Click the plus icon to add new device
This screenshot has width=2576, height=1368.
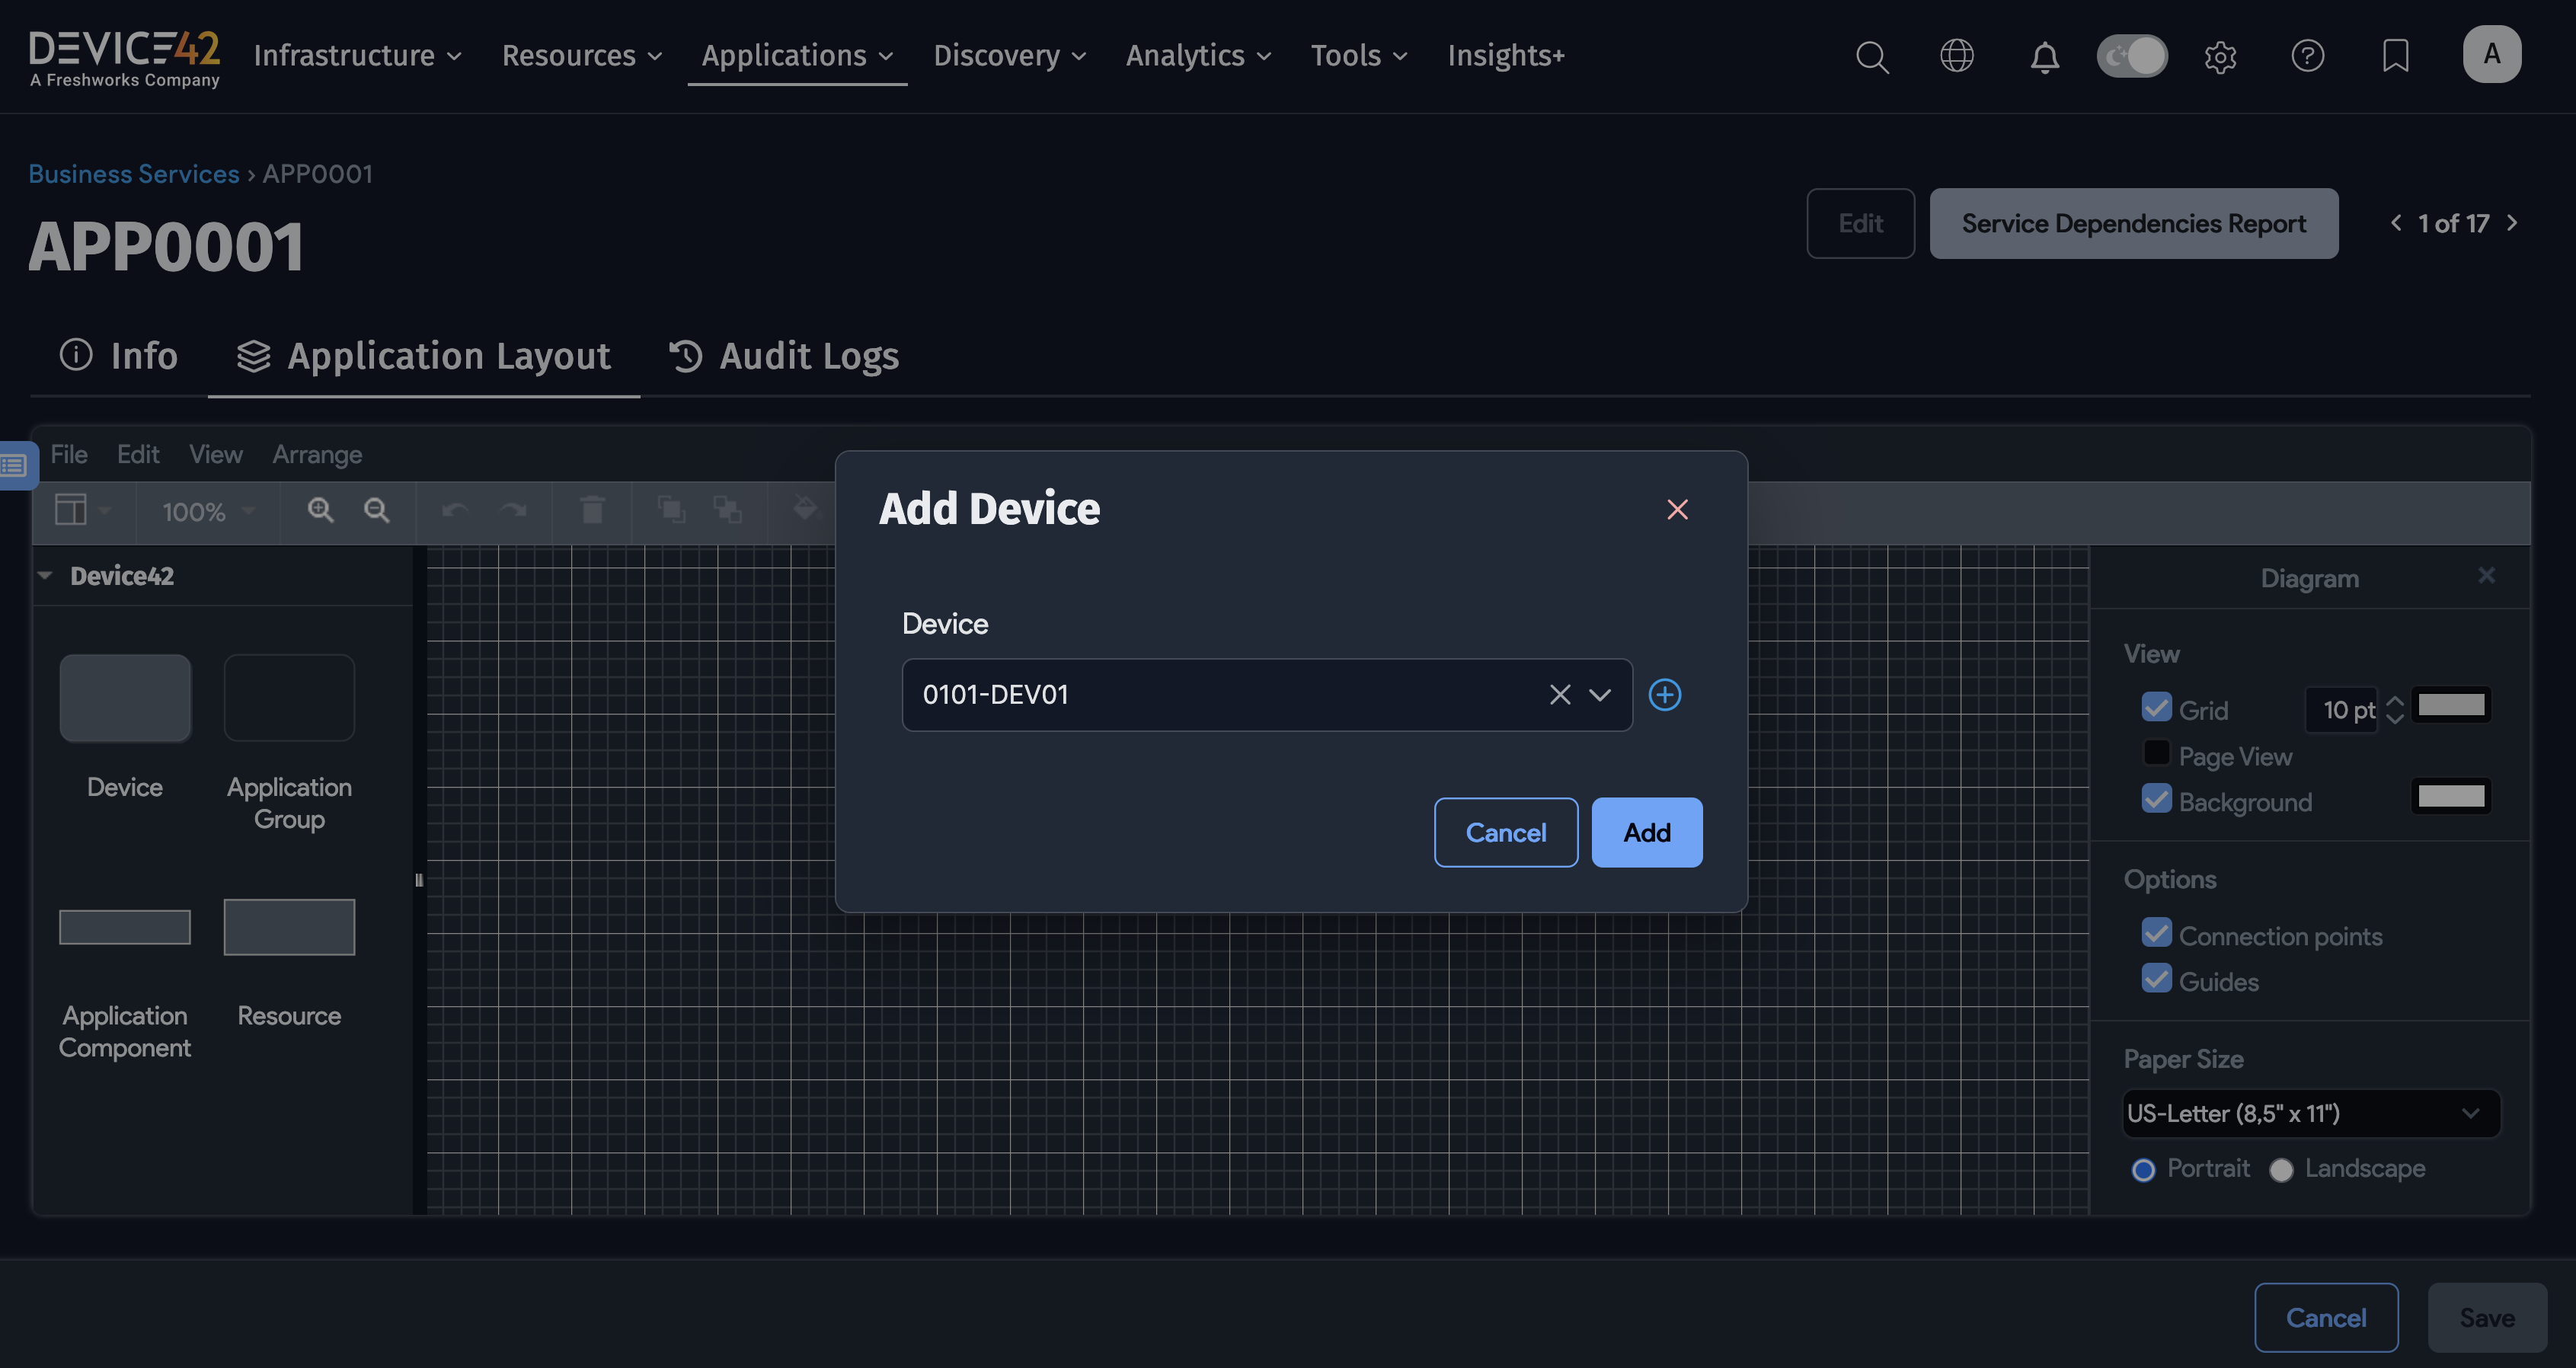coord(1664,694)
